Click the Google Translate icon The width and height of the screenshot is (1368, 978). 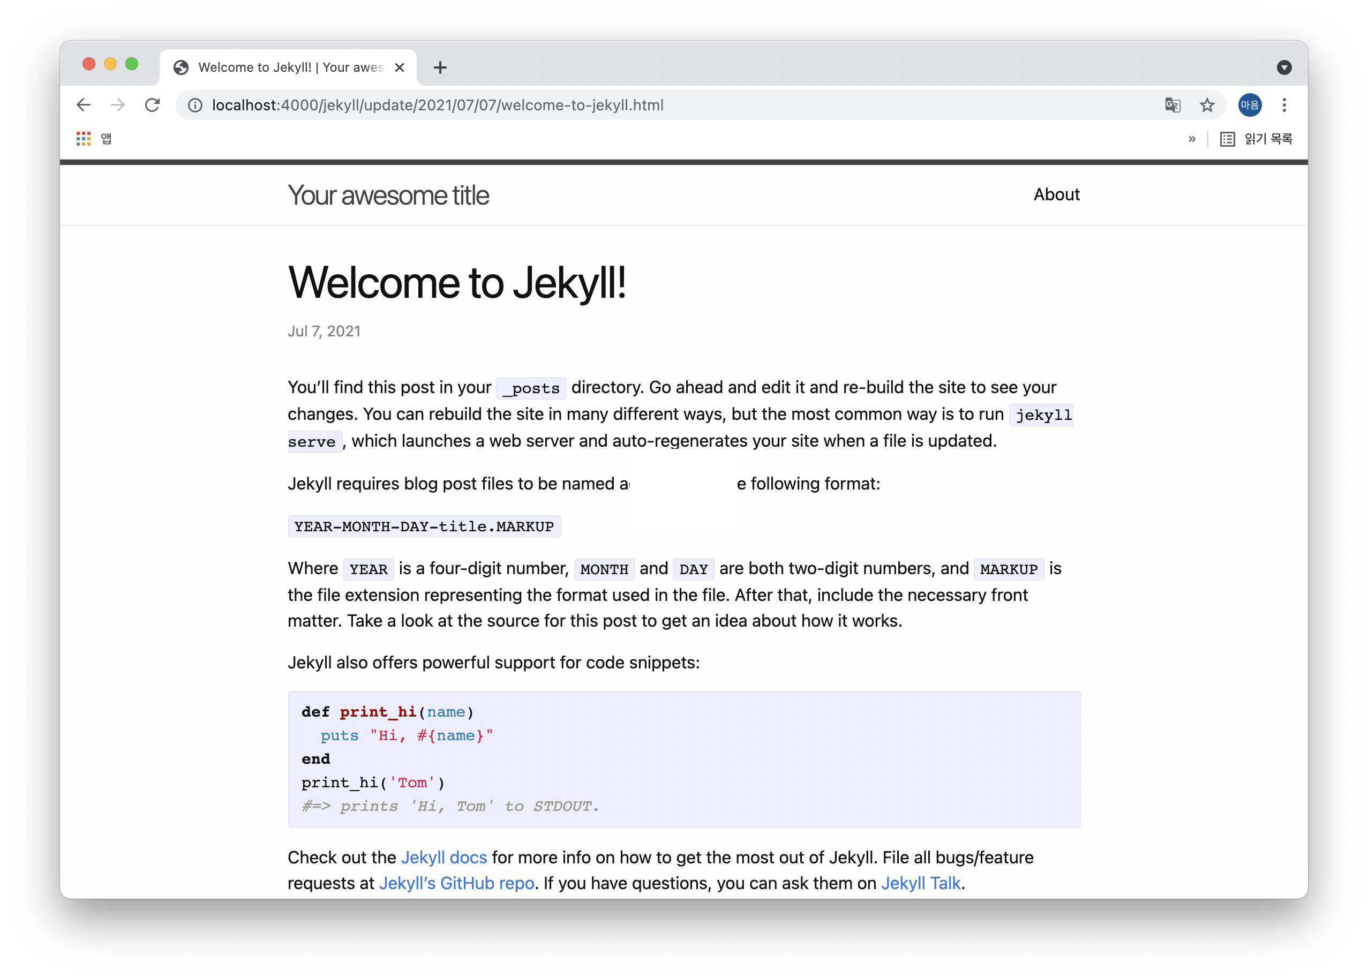click(x=1172, y=106)
